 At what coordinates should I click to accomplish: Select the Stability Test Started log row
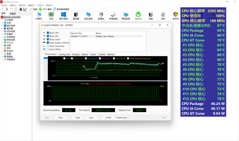click(x=107, y=36)
